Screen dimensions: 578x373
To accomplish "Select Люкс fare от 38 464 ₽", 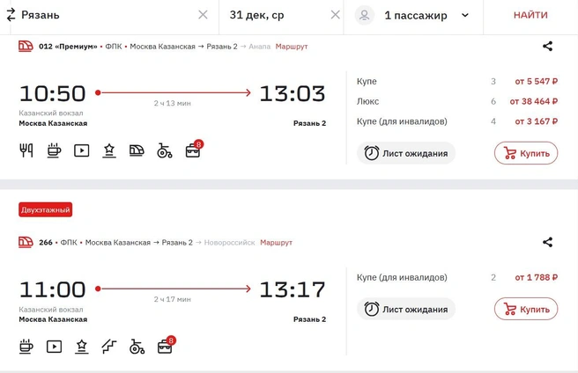I will click(x=457, y=101).
